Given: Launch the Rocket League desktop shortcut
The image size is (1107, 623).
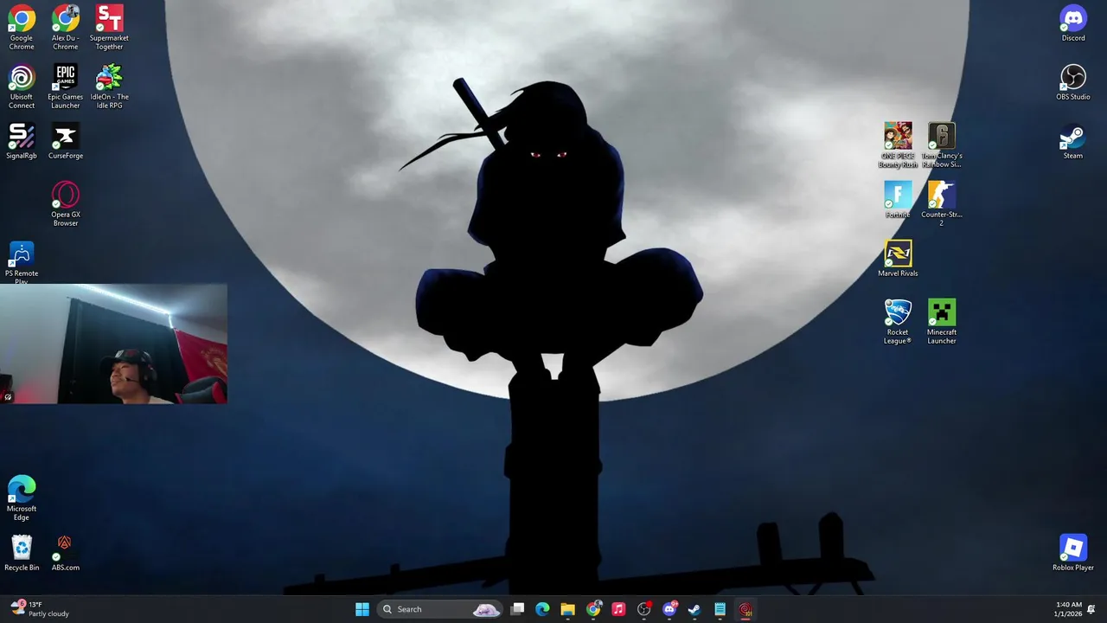Looking at the screenshot, I should coord(898,322).
